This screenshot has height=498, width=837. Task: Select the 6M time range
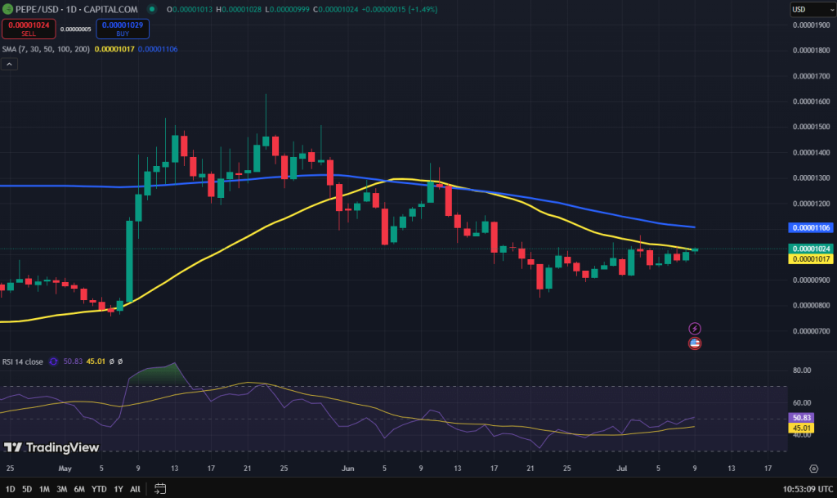point(79,489)
